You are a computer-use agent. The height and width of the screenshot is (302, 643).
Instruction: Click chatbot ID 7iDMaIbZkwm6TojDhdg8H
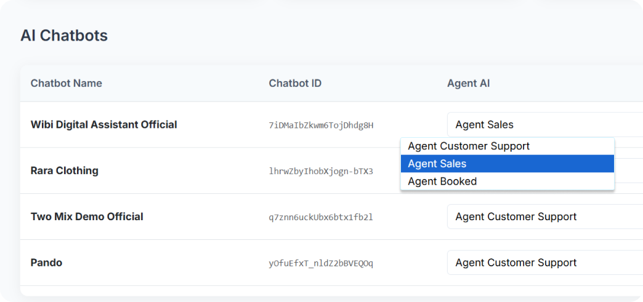pos(321,125)
